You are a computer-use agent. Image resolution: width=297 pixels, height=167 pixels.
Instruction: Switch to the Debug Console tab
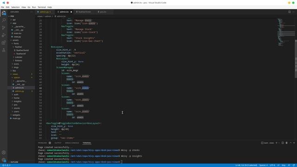click(72, 143)
